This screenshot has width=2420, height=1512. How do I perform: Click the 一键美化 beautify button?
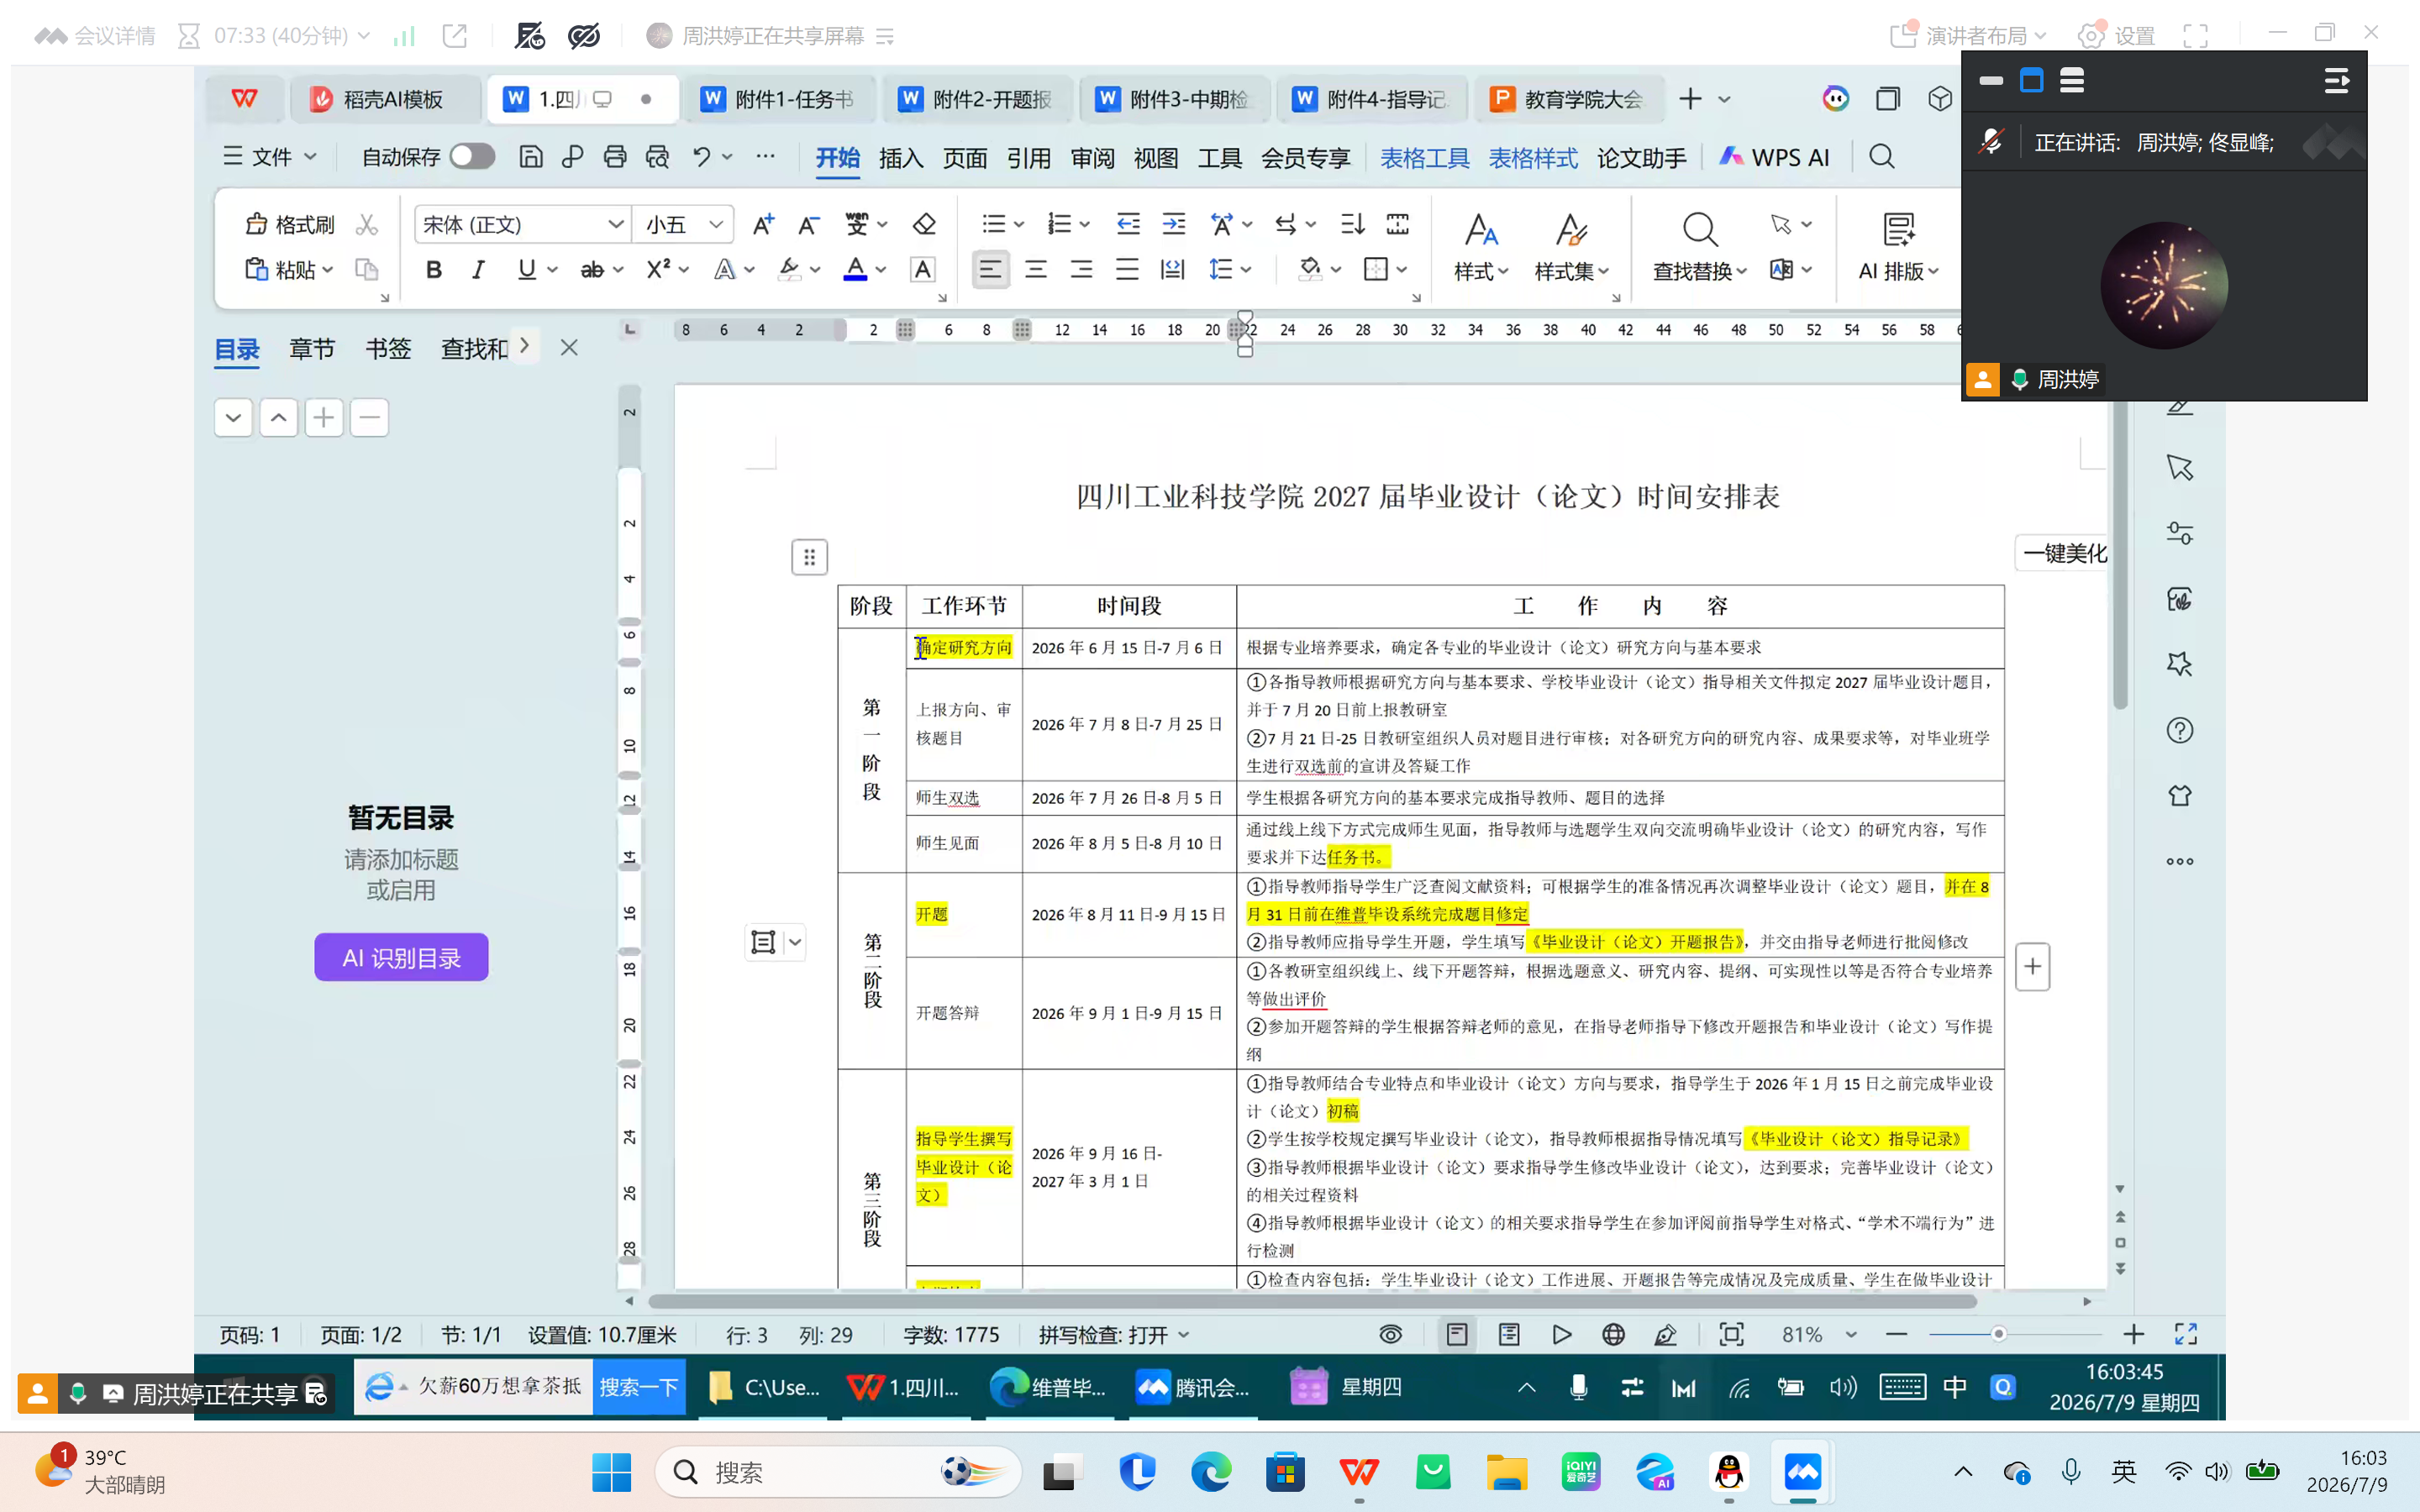(2063, 554)
